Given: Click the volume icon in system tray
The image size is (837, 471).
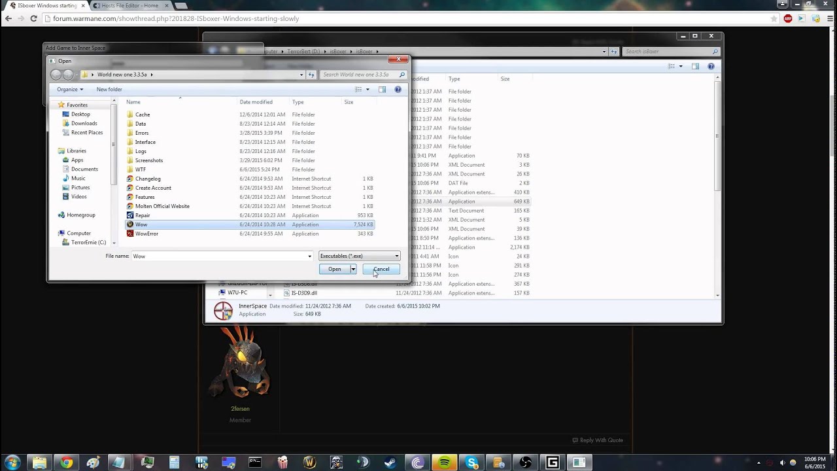Looking at the screenshot, I should [782, 462].
